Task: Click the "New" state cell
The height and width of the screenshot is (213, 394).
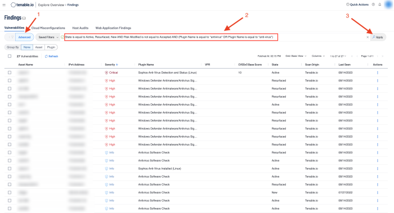Action: click(x=275, y=192)
